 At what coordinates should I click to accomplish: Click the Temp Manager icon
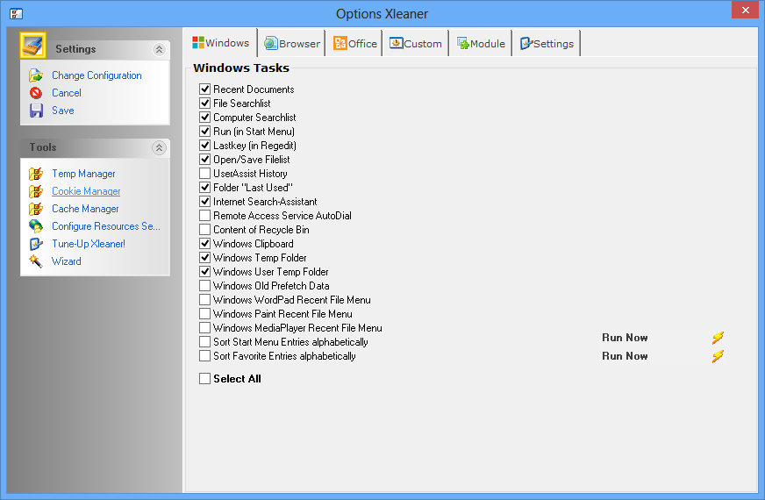pos(36,174)
